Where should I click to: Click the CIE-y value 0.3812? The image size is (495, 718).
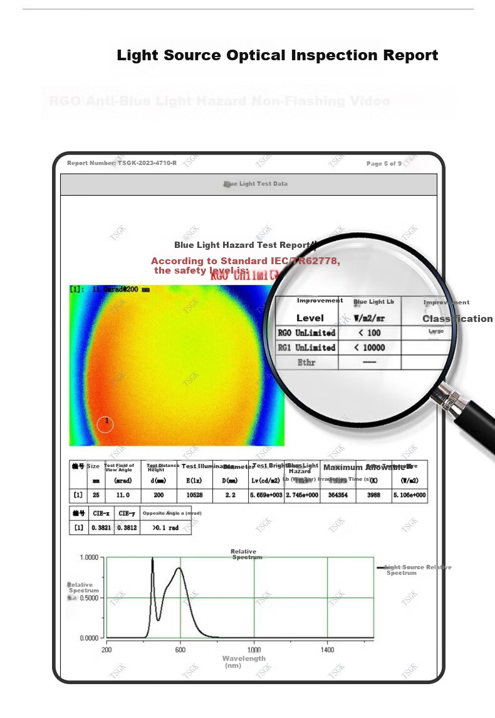[x=127, y=527]
